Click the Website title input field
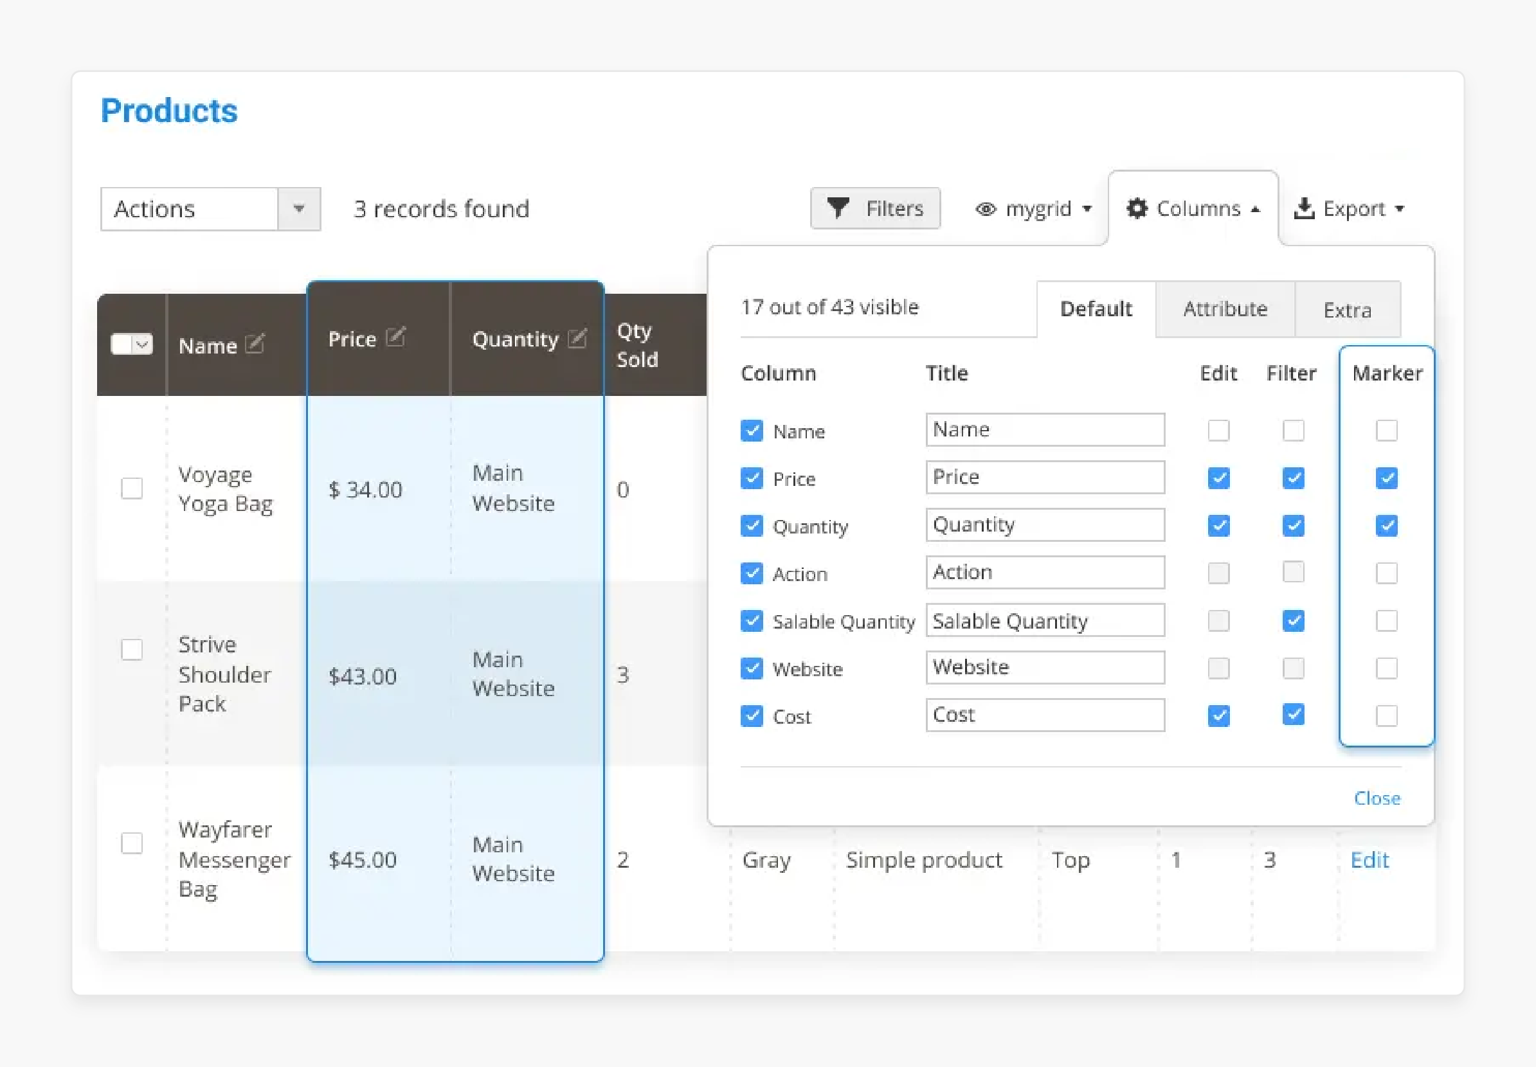Image resolution: width=1536 pixels, height=1067 pixels. click(1045, 667)
